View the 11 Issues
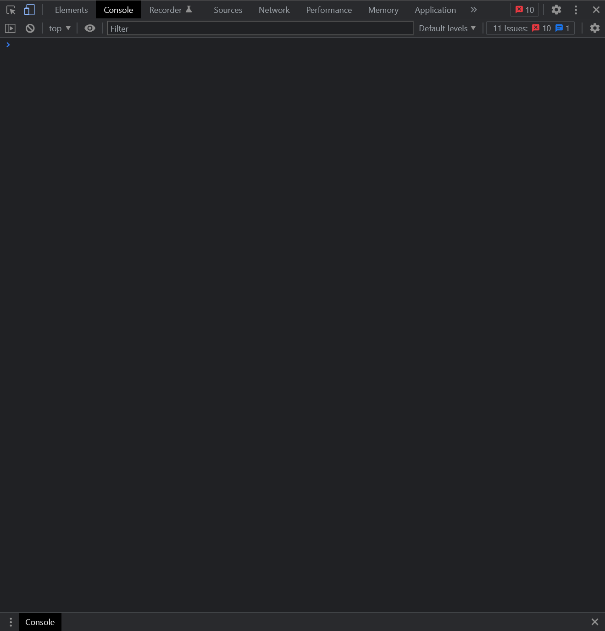The width and height of the screenshot is (605, 631). [530, 28]
